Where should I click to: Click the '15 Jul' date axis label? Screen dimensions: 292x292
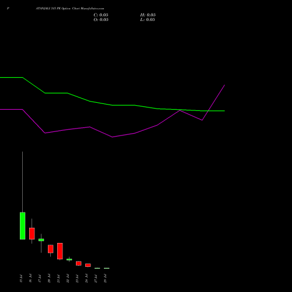(21, 279)
